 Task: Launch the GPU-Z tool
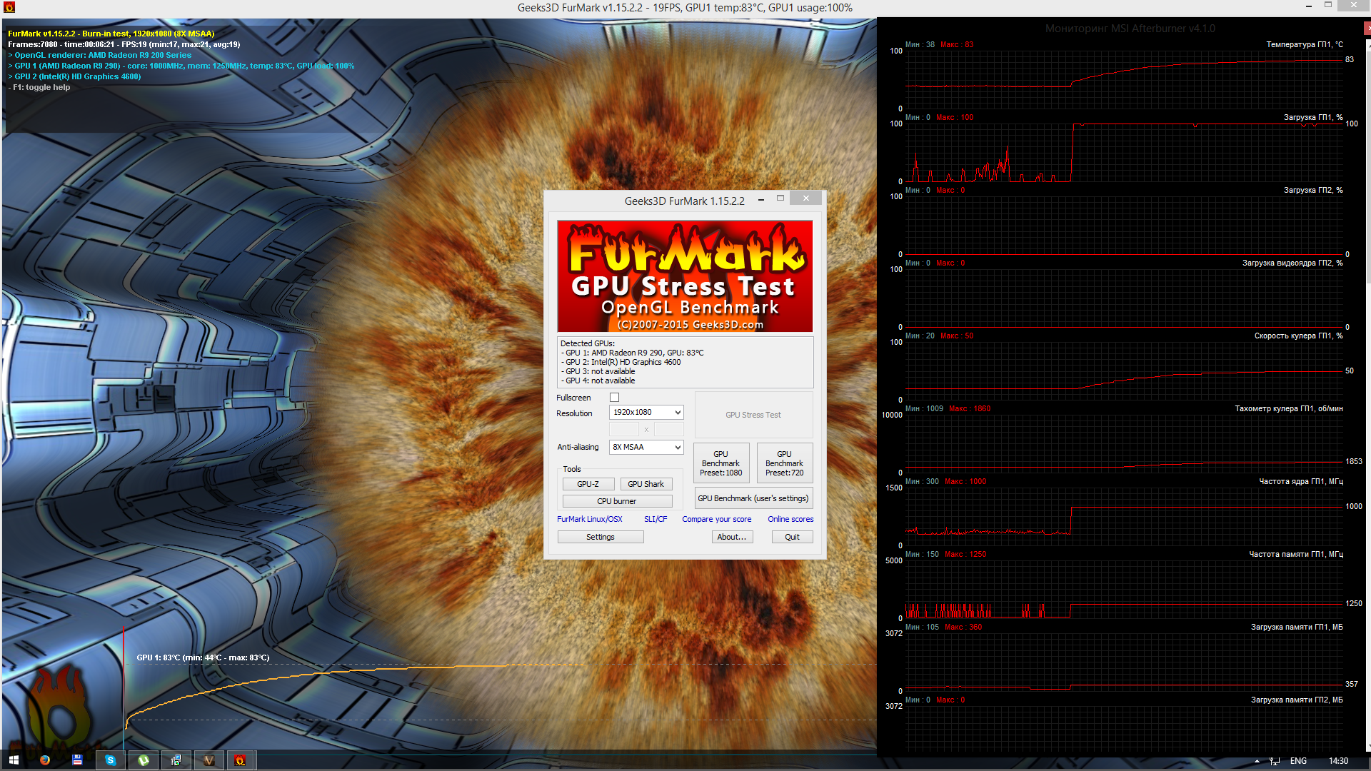pyautogui.click(x=588, y=484)
